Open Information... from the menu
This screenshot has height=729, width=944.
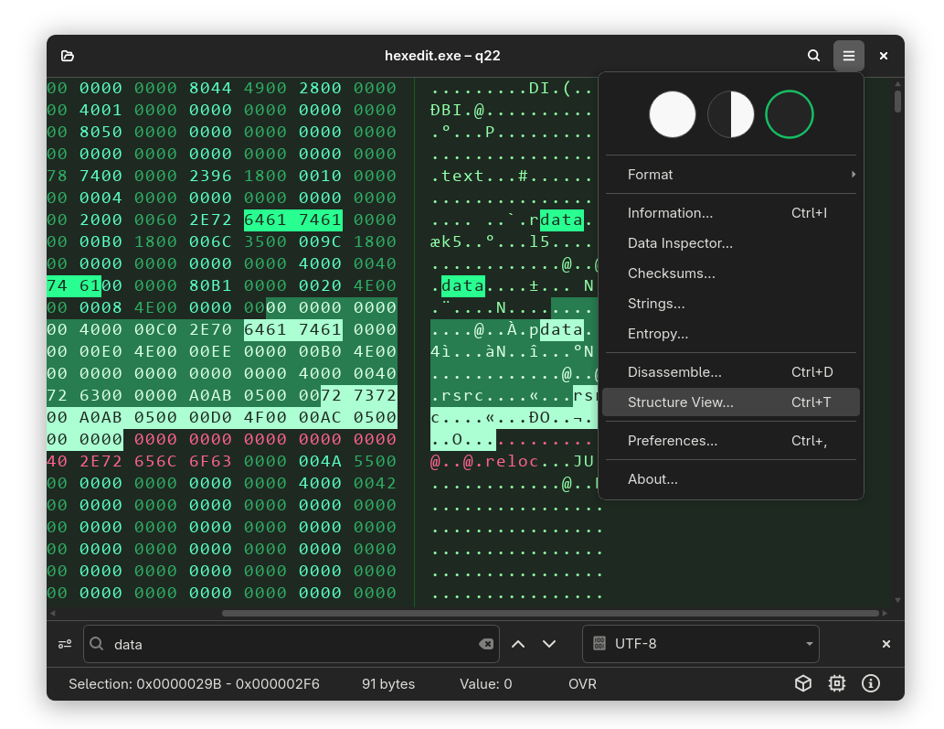pyautogui.click(x=731, y=213)
